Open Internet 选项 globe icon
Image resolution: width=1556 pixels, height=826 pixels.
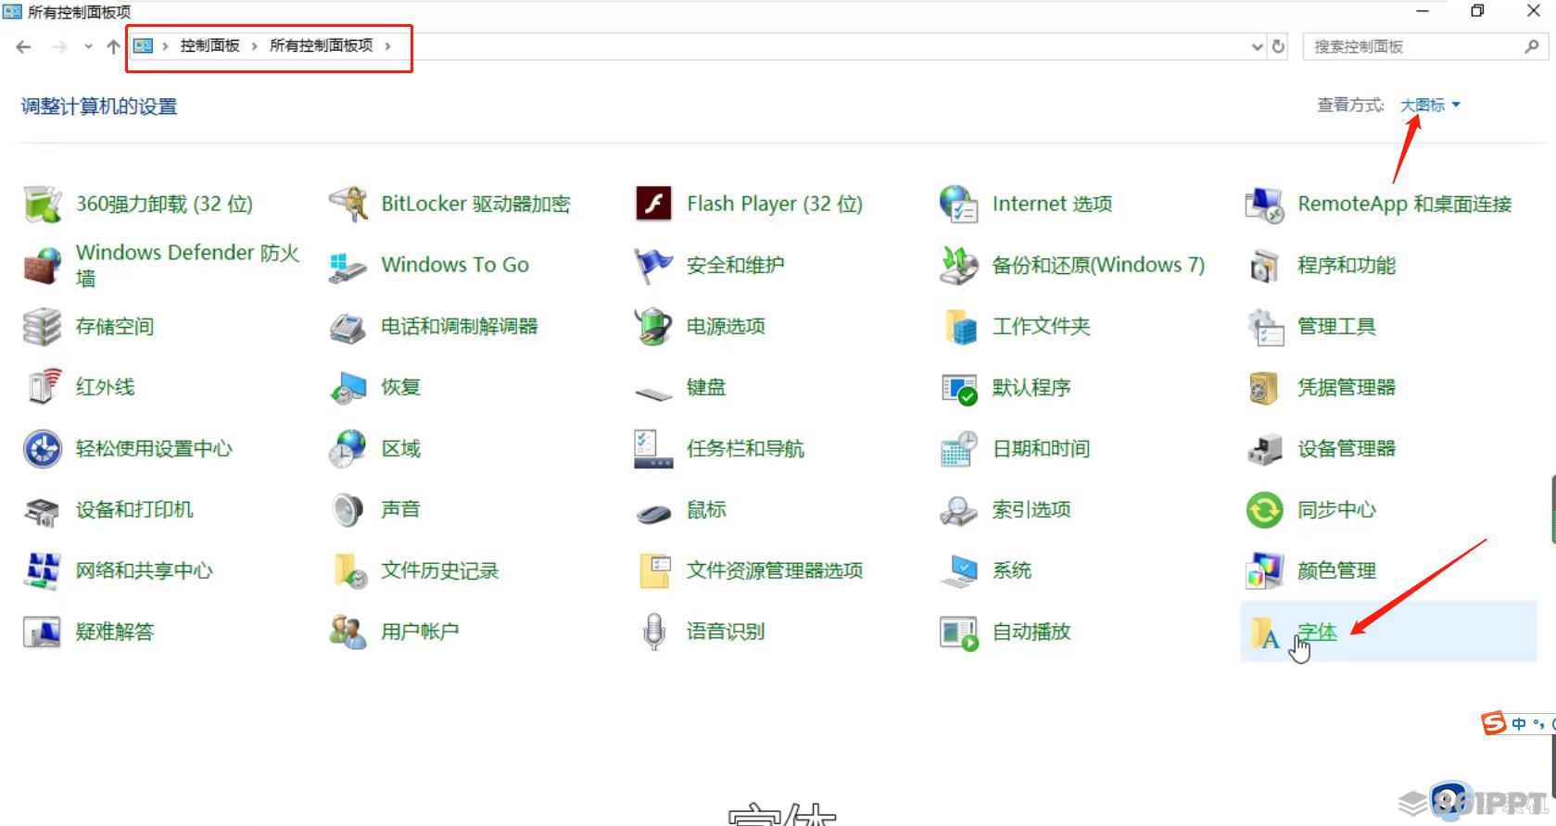pyautogui.click(x=959, y=204)
